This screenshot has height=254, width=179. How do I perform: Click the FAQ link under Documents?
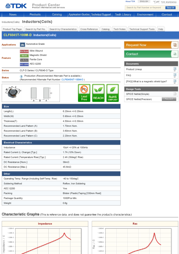click(x=128, y=75)
